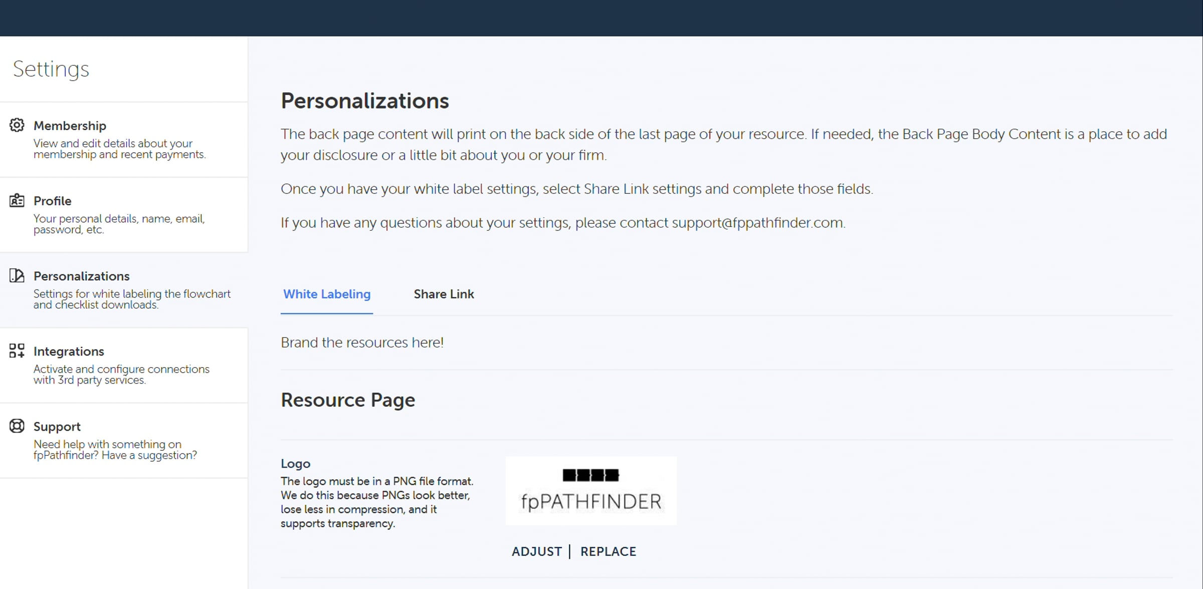Switch to the Share Link tab
Viewport: 1203px width, 589px height.
point(444,294)
